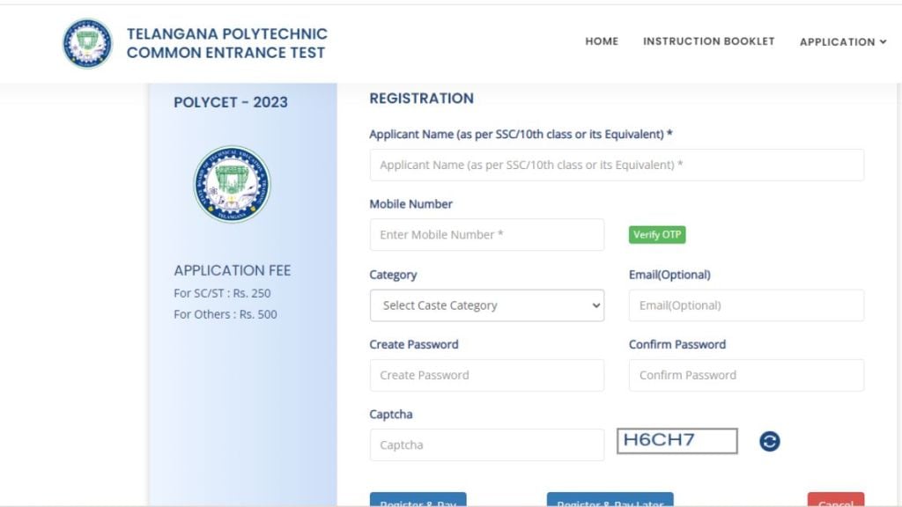The image size is (902, 507).
Task: Click the Telangana board logo in header
Action: coord(87,43)
